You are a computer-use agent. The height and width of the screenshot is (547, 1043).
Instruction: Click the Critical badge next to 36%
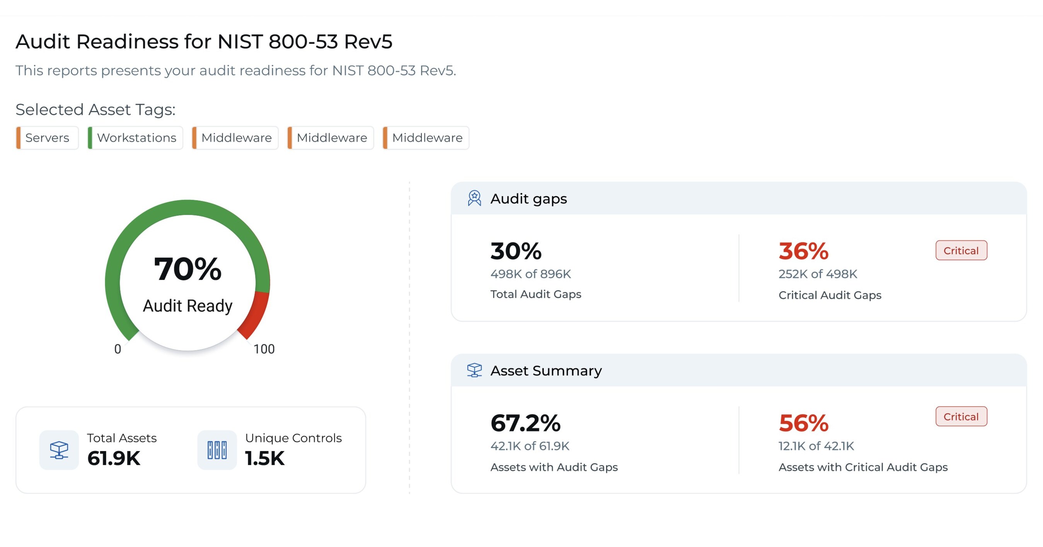961,250
